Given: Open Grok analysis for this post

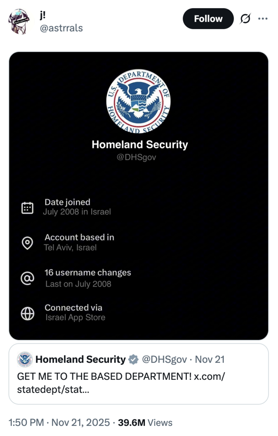Looking at the screenshot, I should coord(246,18).
